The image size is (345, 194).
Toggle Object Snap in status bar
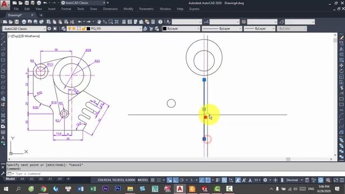[208, 180]
